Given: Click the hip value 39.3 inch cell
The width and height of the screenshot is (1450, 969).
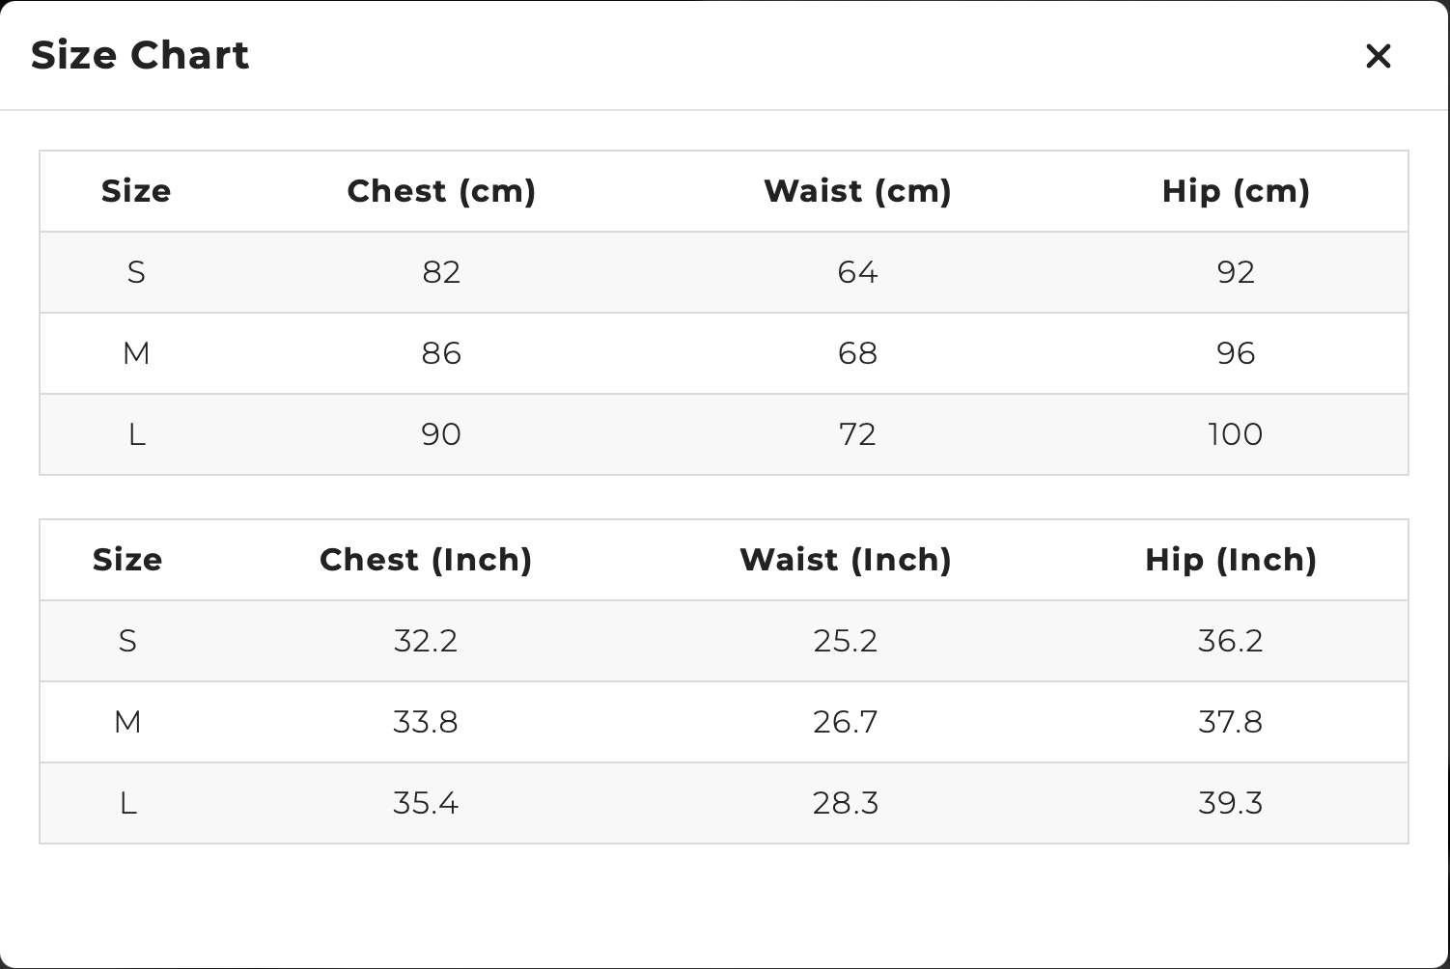Looking at the screenshot, I should 1231,803.
